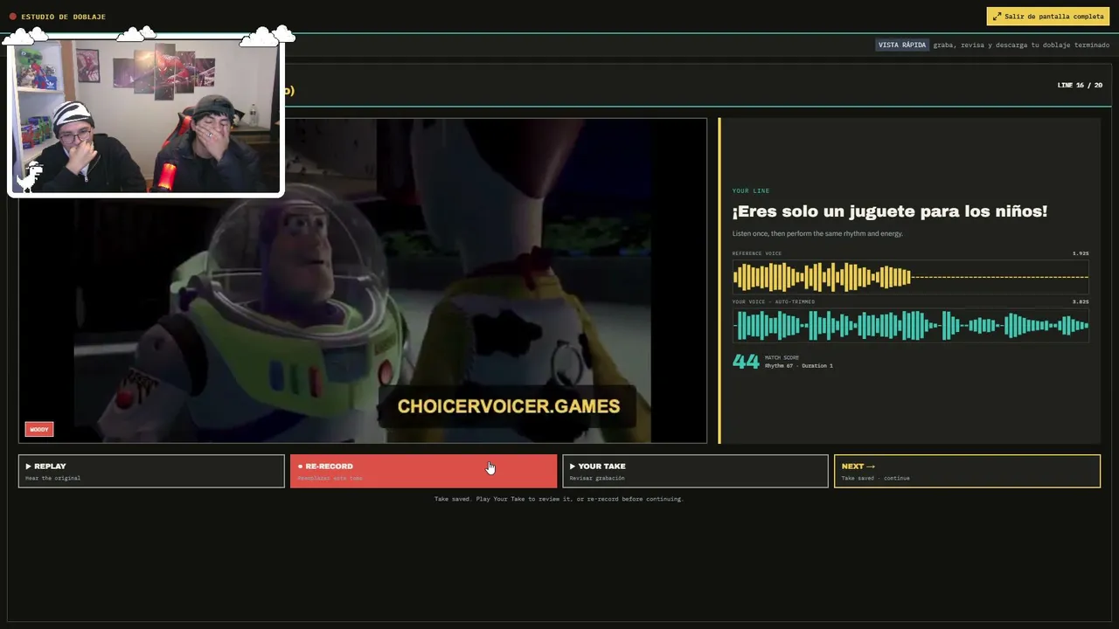Click the line text '¡Eres solo un juguete para los niños!'
This screenshot has width=1119, height=629.
click(890, 211)
